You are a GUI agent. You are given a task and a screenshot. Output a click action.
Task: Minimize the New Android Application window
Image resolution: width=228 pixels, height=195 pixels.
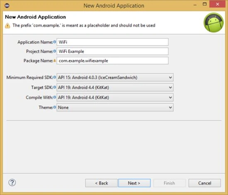coord(195,5)
